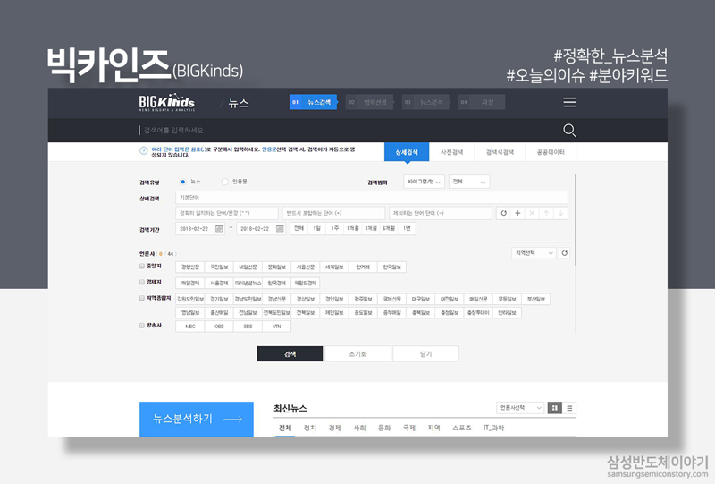
Task: Set search period to 1주
Action: pyautogui.click(x=334, y=228)
